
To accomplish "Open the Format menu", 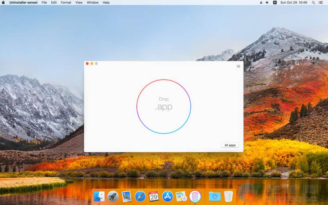I will coord(66,2).
